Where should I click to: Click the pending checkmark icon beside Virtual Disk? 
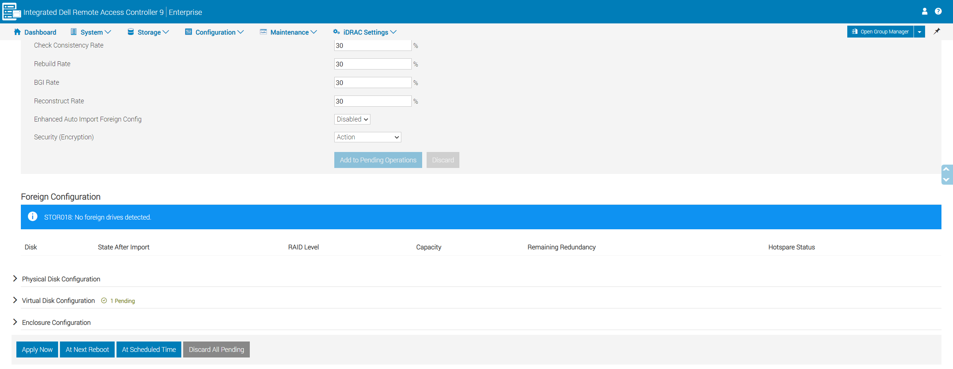[x=104, y=301]
